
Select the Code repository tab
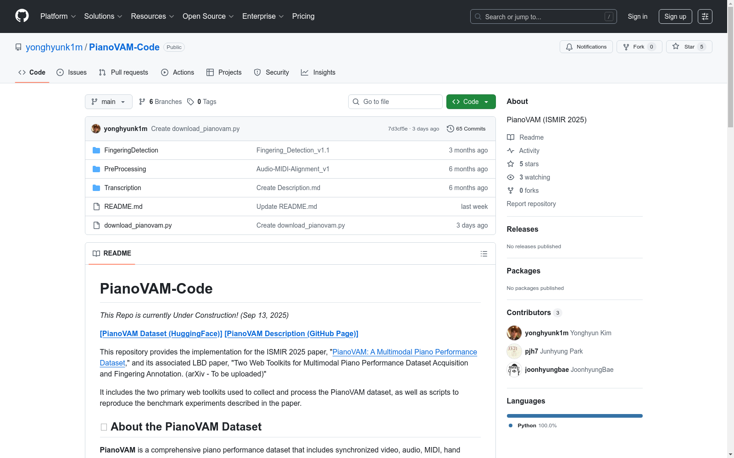tap(32, 72)
